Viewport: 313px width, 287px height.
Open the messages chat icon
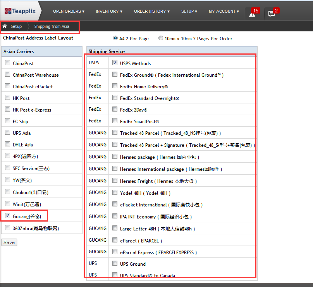pos(271,14)
